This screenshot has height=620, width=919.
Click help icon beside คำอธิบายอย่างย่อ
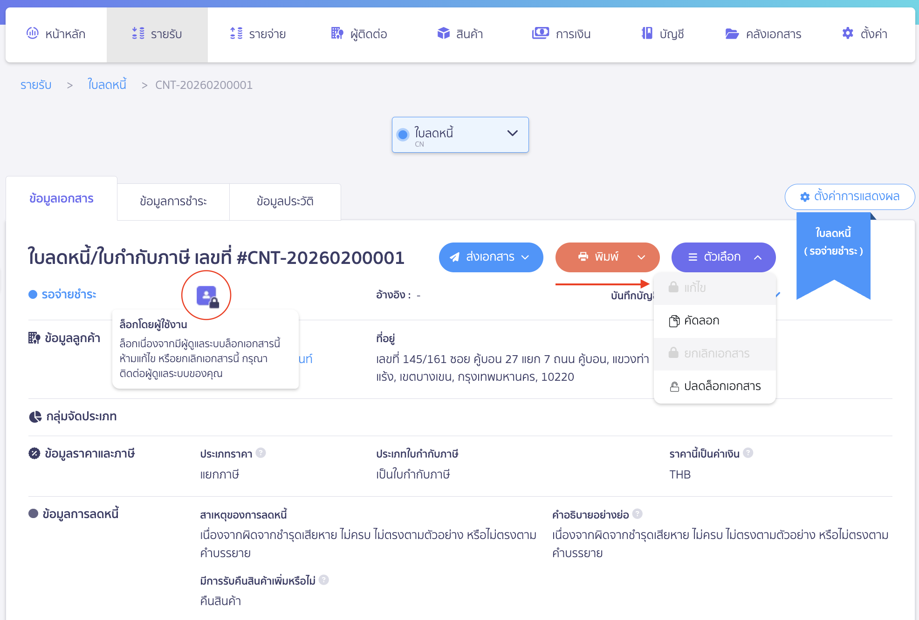click(638, 514)
